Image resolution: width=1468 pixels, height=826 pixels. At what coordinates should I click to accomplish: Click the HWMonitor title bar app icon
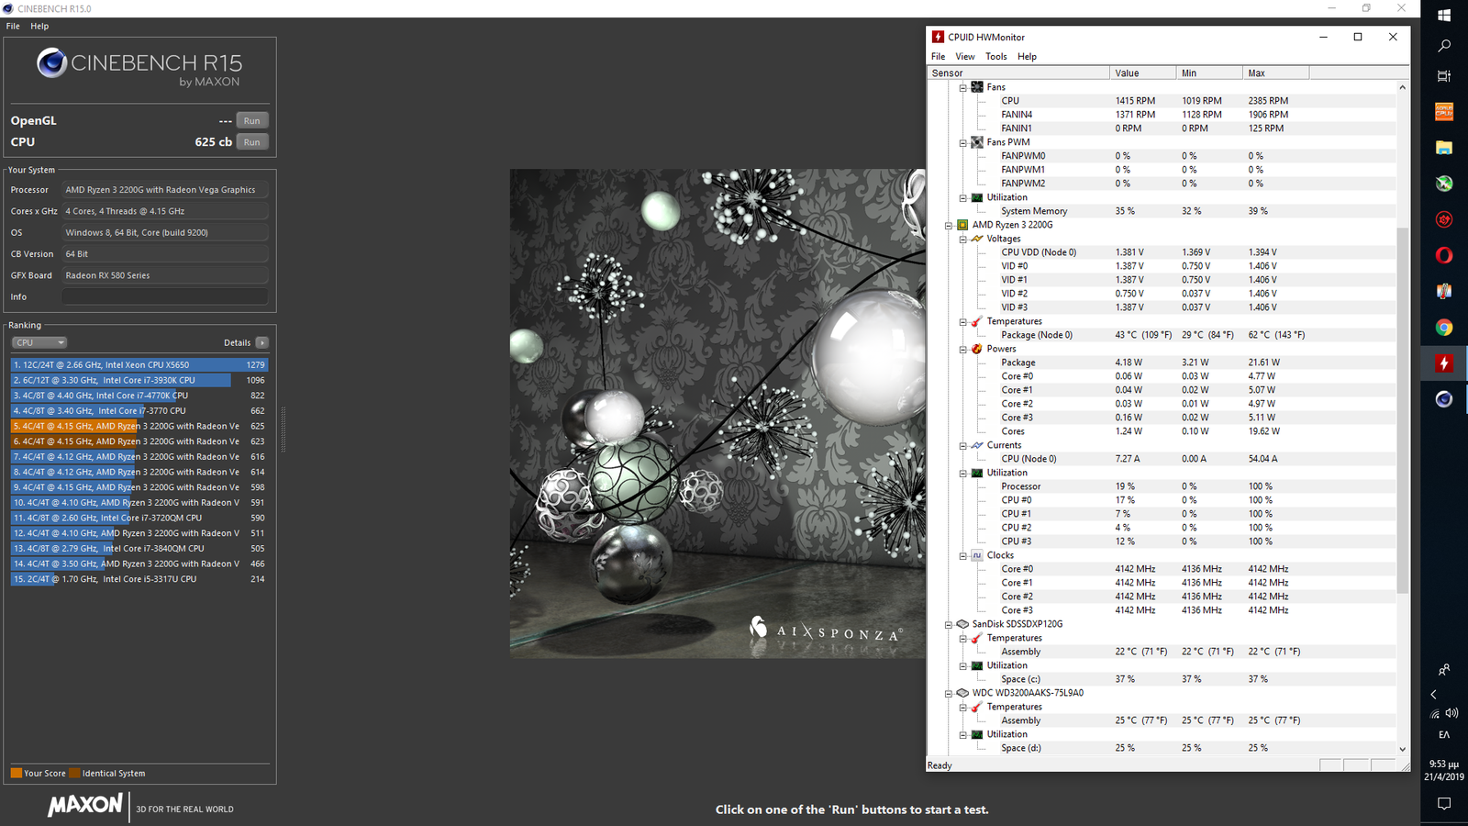point(938,37)
